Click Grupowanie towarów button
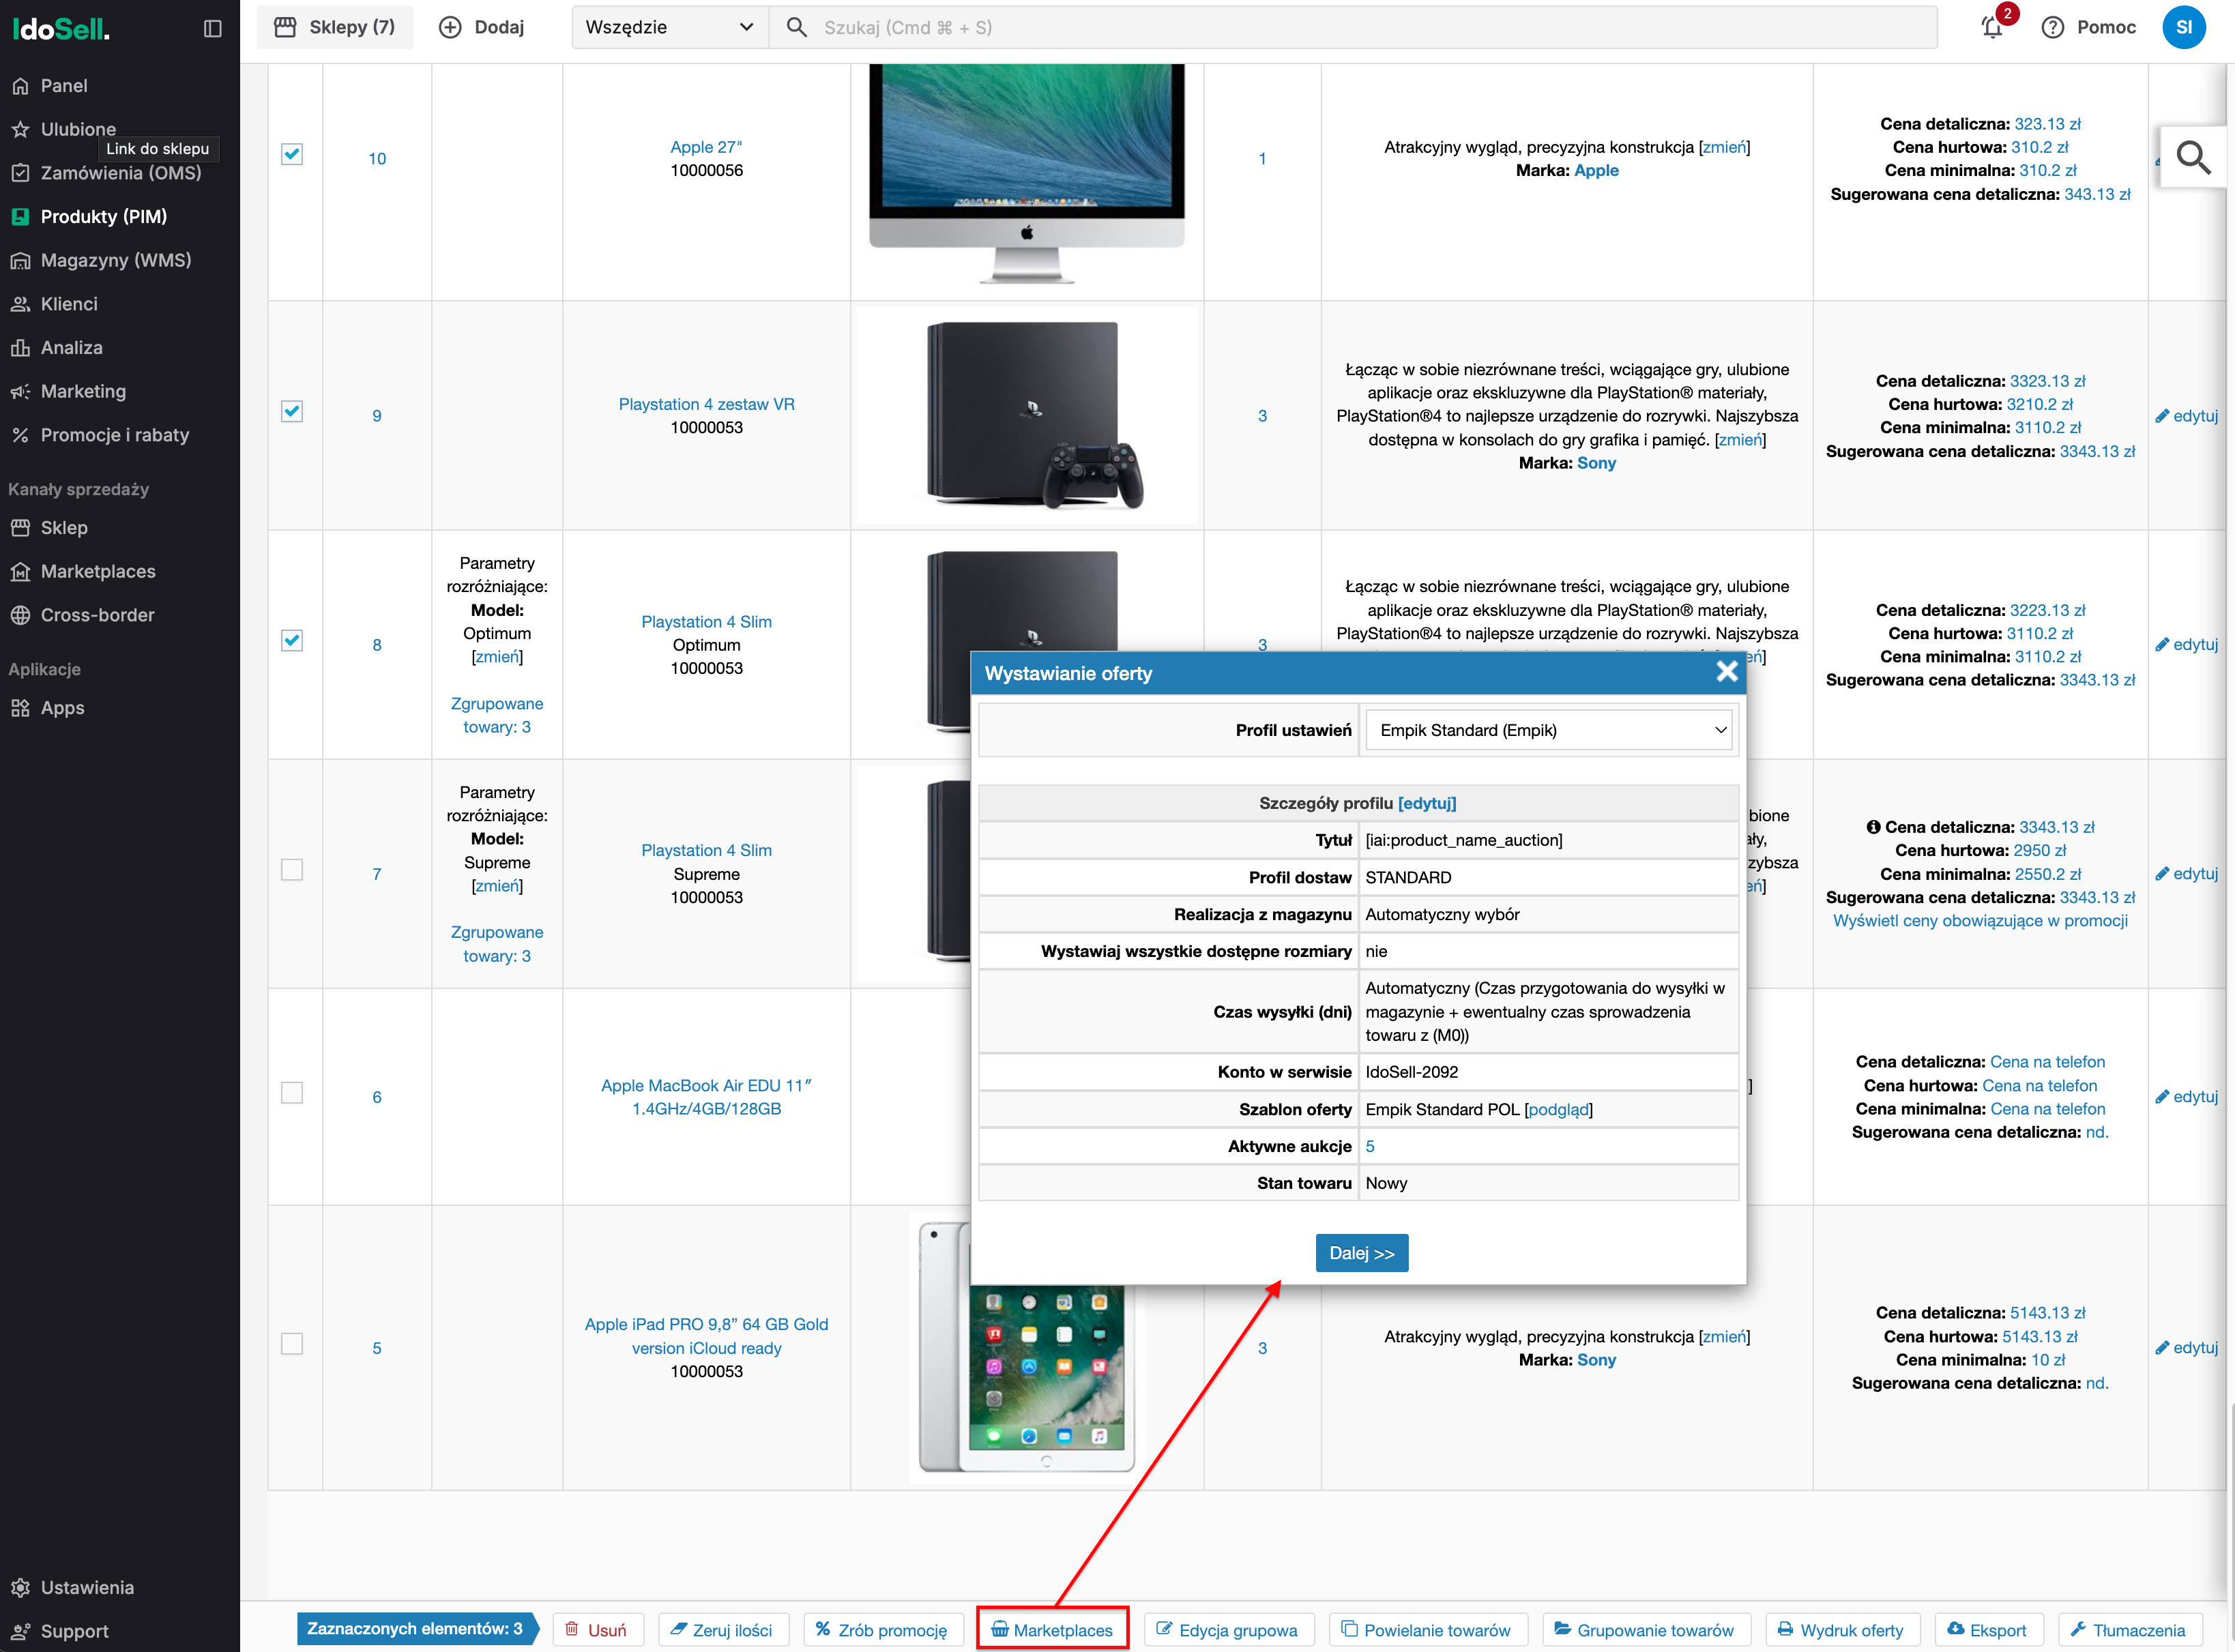Screen dimensions: 2235x1652 coord(1645,1630)
